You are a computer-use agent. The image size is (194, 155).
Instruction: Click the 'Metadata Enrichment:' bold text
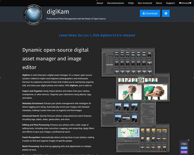[x=33, y=103]
